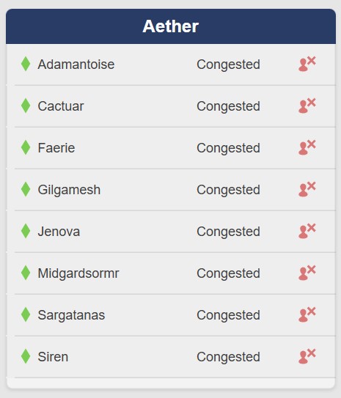The image size is (341, 398).
Task: Click the character creation unavailable icon for Gilgamesh
Action: click(x=307, y=189)
